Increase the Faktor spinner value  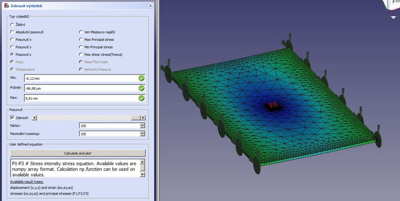coord(142,124)
